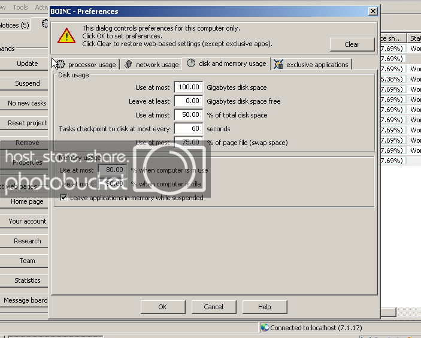Click the connection status icon in status bar

265,328
